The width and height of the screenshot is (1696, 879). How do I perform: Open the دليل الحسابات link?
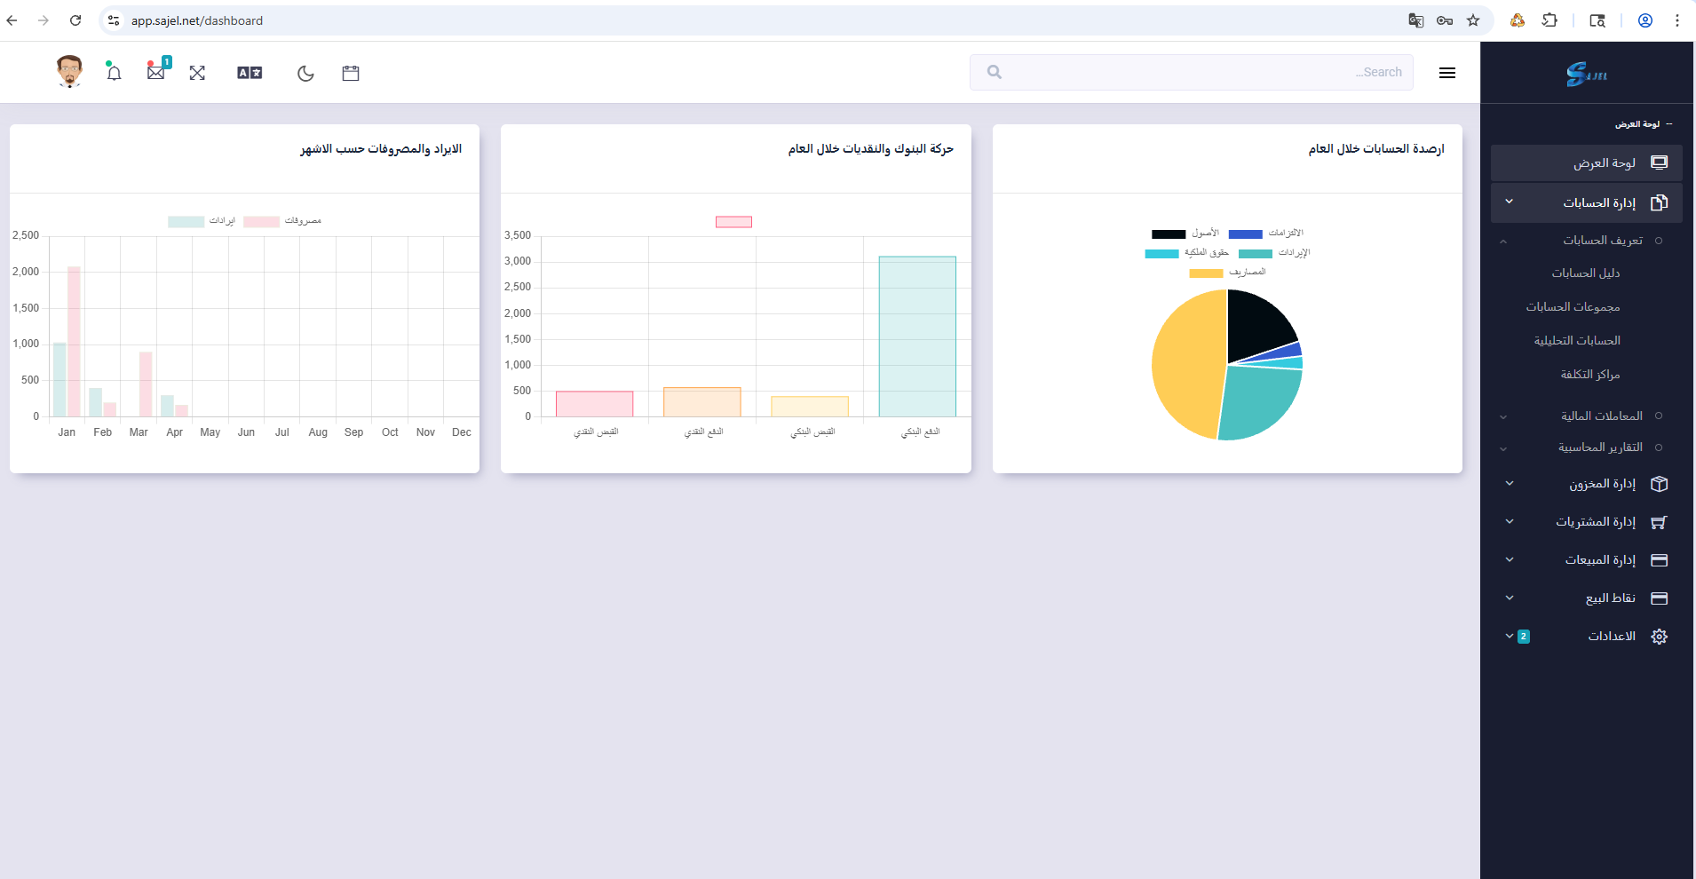[x=1585, y=273]
